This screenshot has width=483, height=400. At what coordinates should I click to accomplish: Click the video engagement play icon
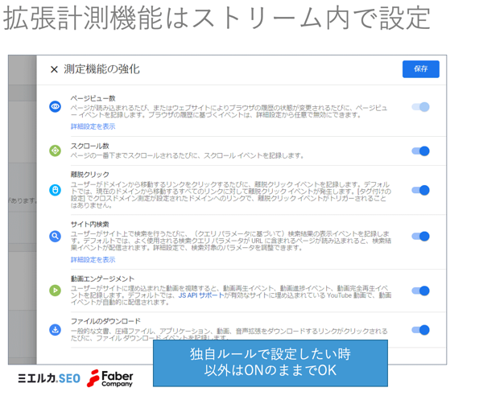[x=55, y=291]
